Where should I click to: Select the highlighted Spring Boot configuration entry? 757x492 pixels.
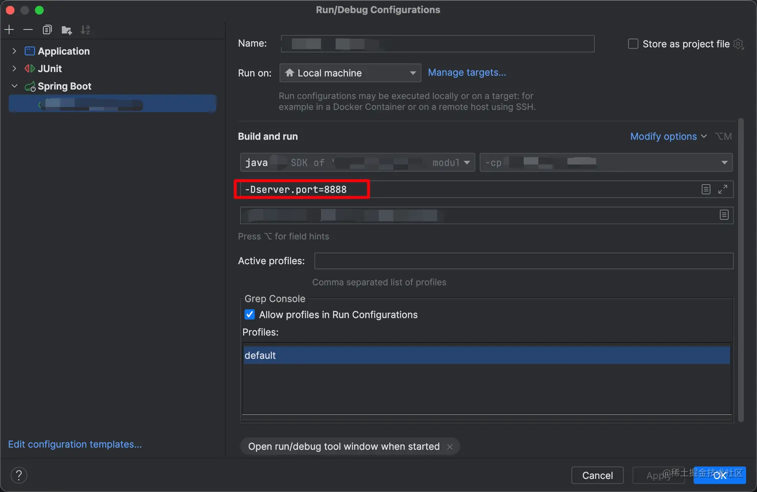click(113, 104)
